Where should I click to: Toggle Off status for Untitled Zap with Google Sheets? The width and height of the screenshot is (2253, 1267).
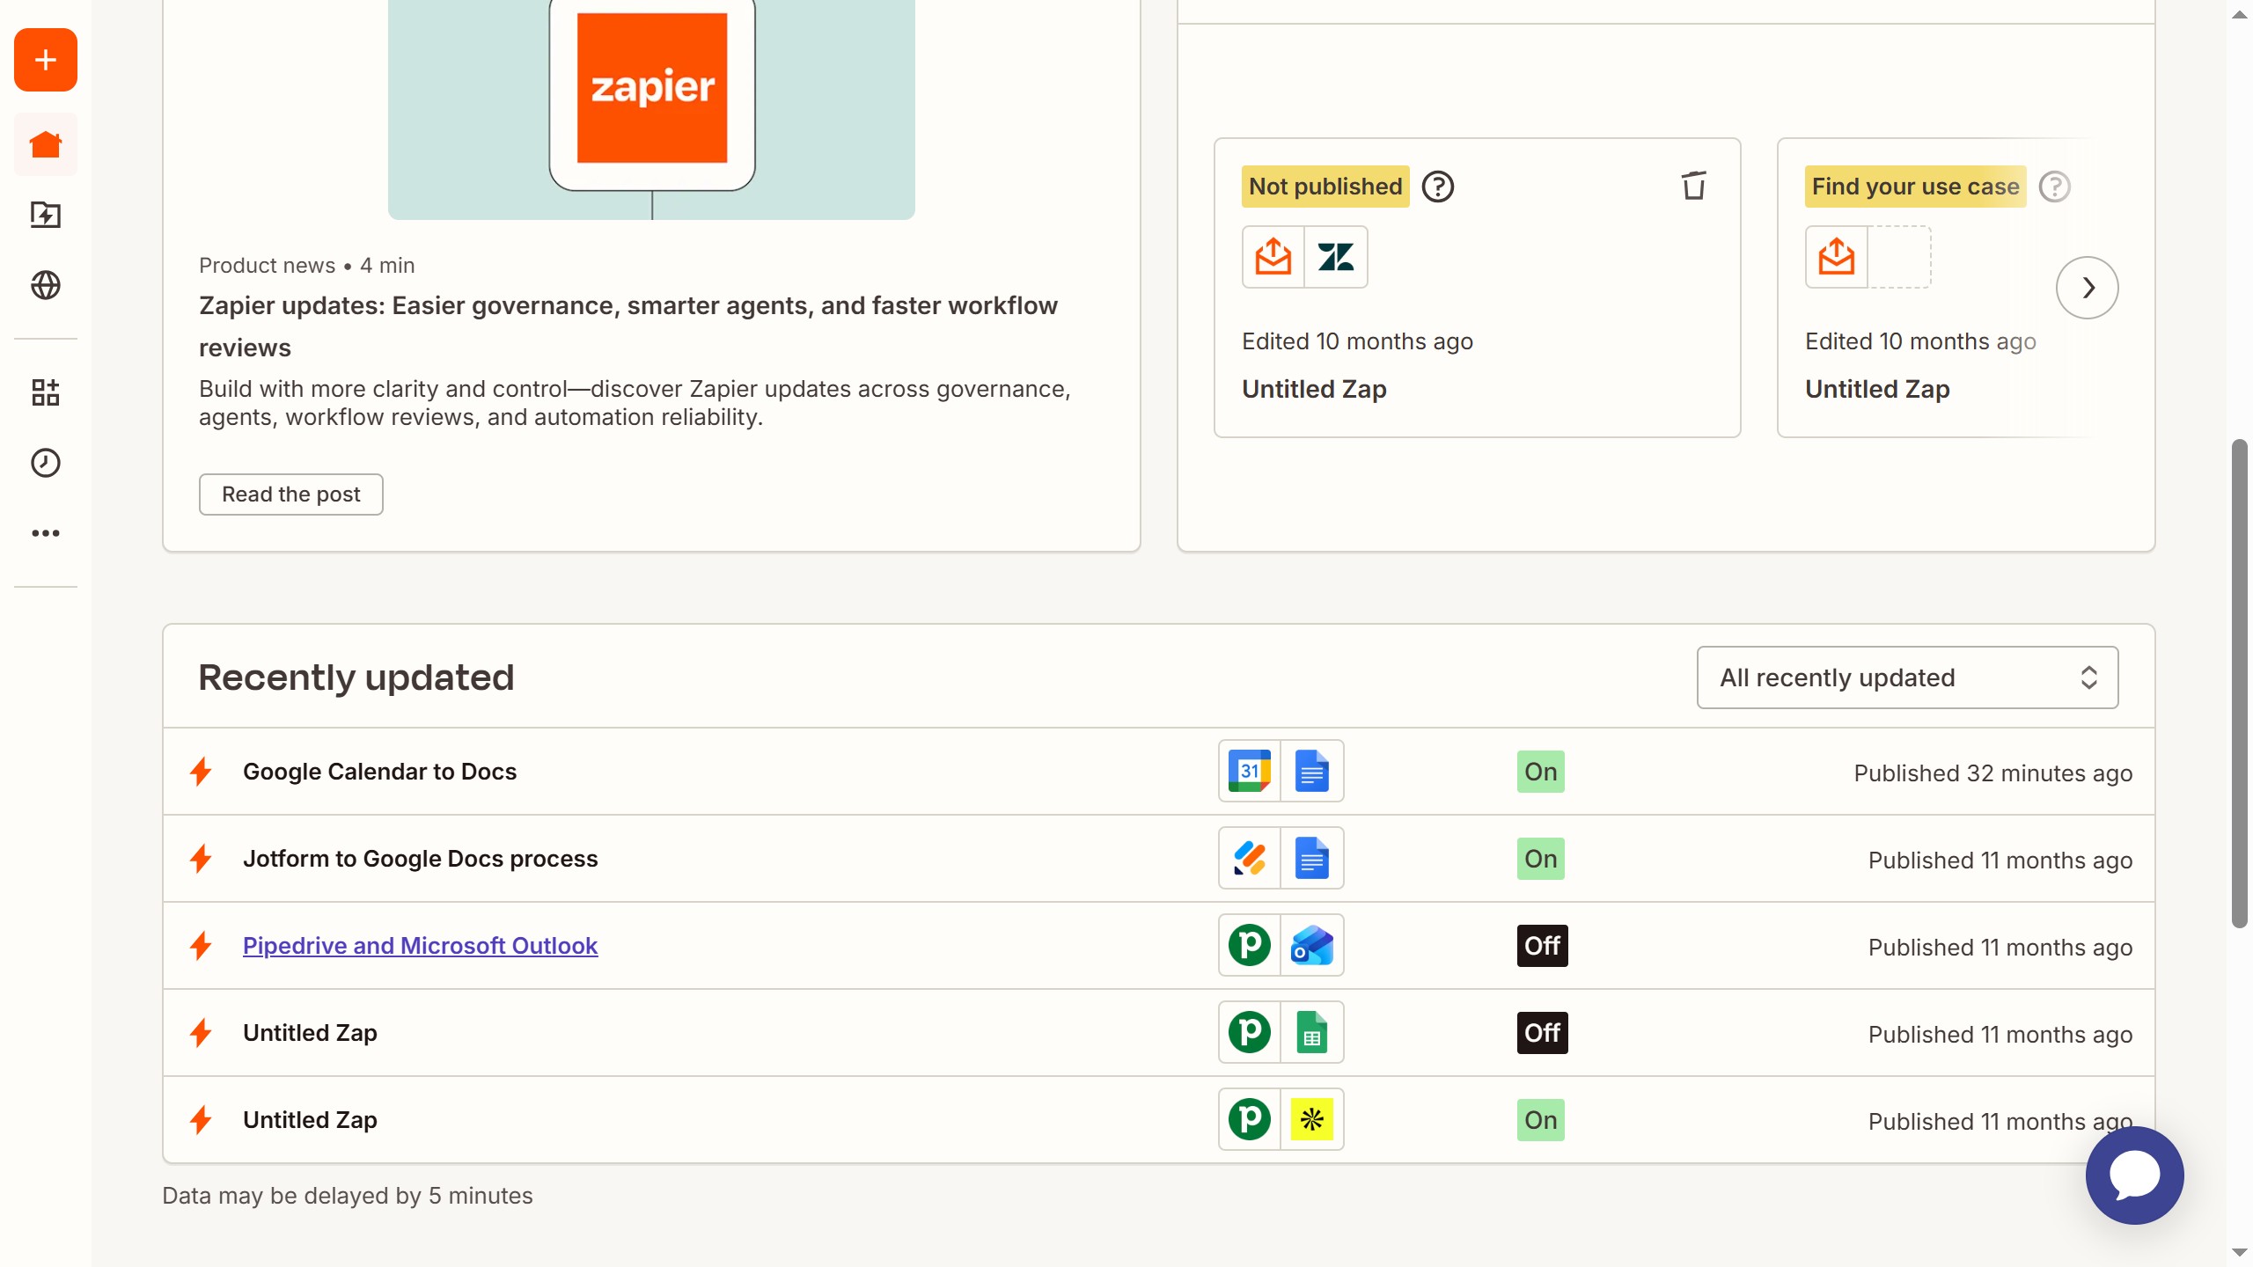point(1543,1033)
